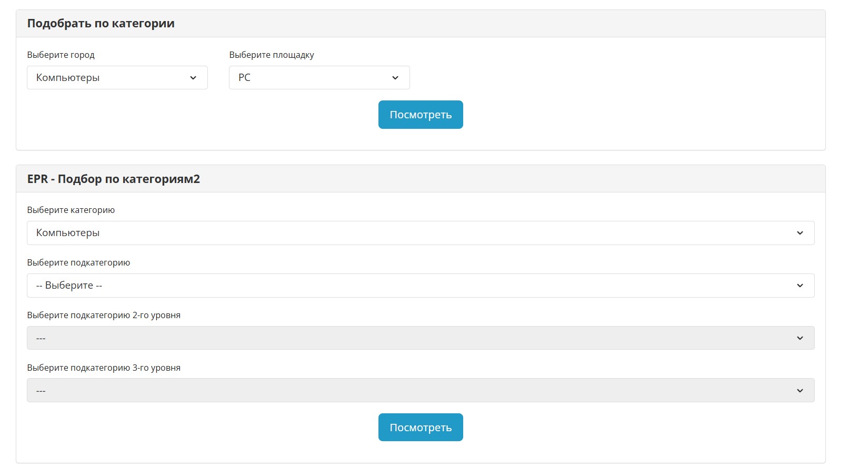Viewport: 849px width, 468px height.
Task: Click the chevron of the 2nd-level subcategory select
Action: 800,338
